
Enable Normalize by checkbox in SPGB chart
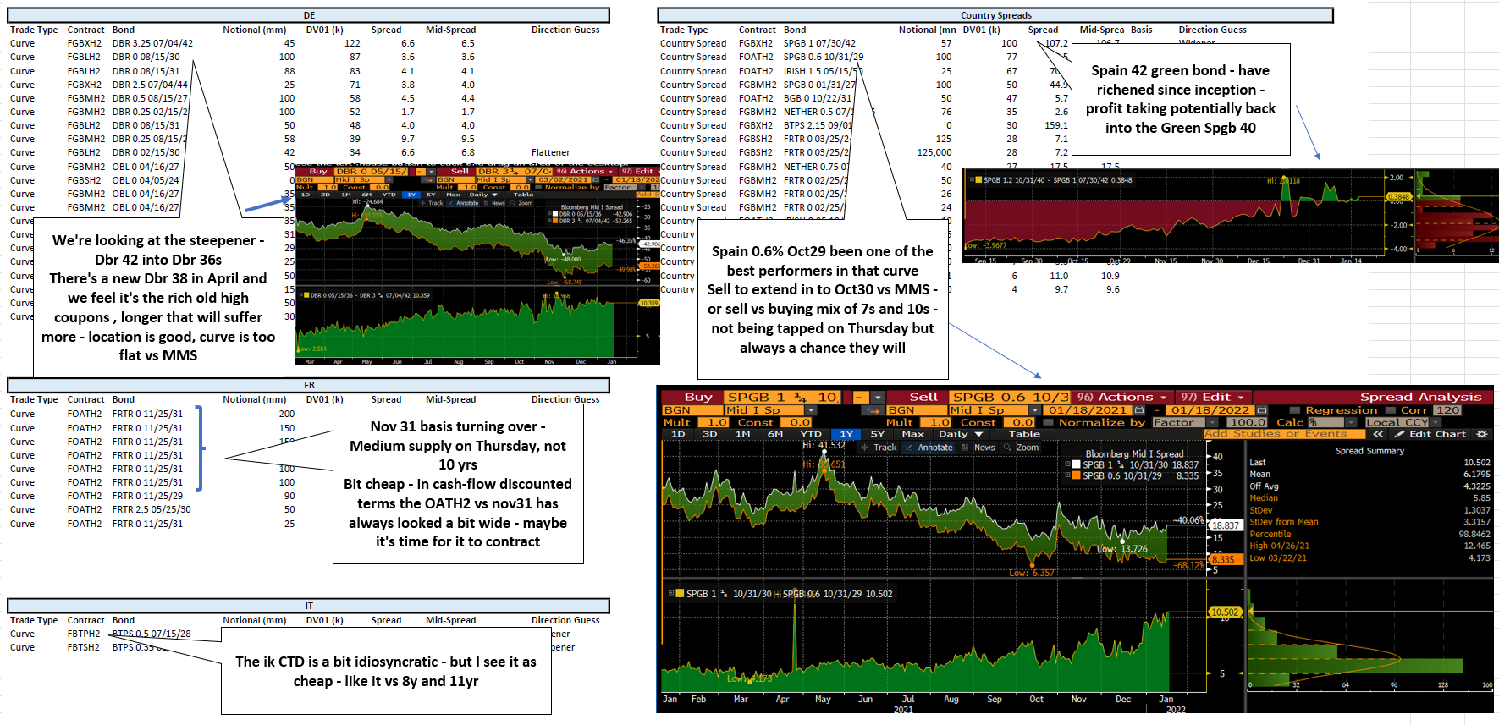click(1048, 422)
